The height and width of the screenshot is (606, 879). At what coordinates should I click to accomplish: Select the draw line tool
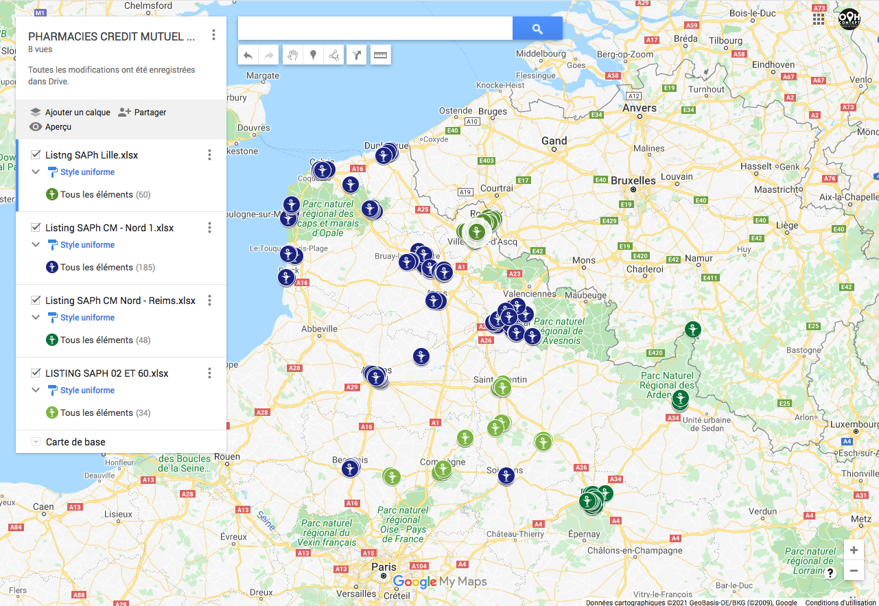(x=333, y=56)
